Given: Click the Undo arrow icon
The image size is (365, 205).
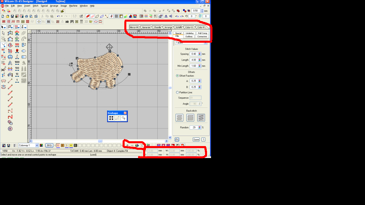Looking at the screenshot, I should 58,16.
